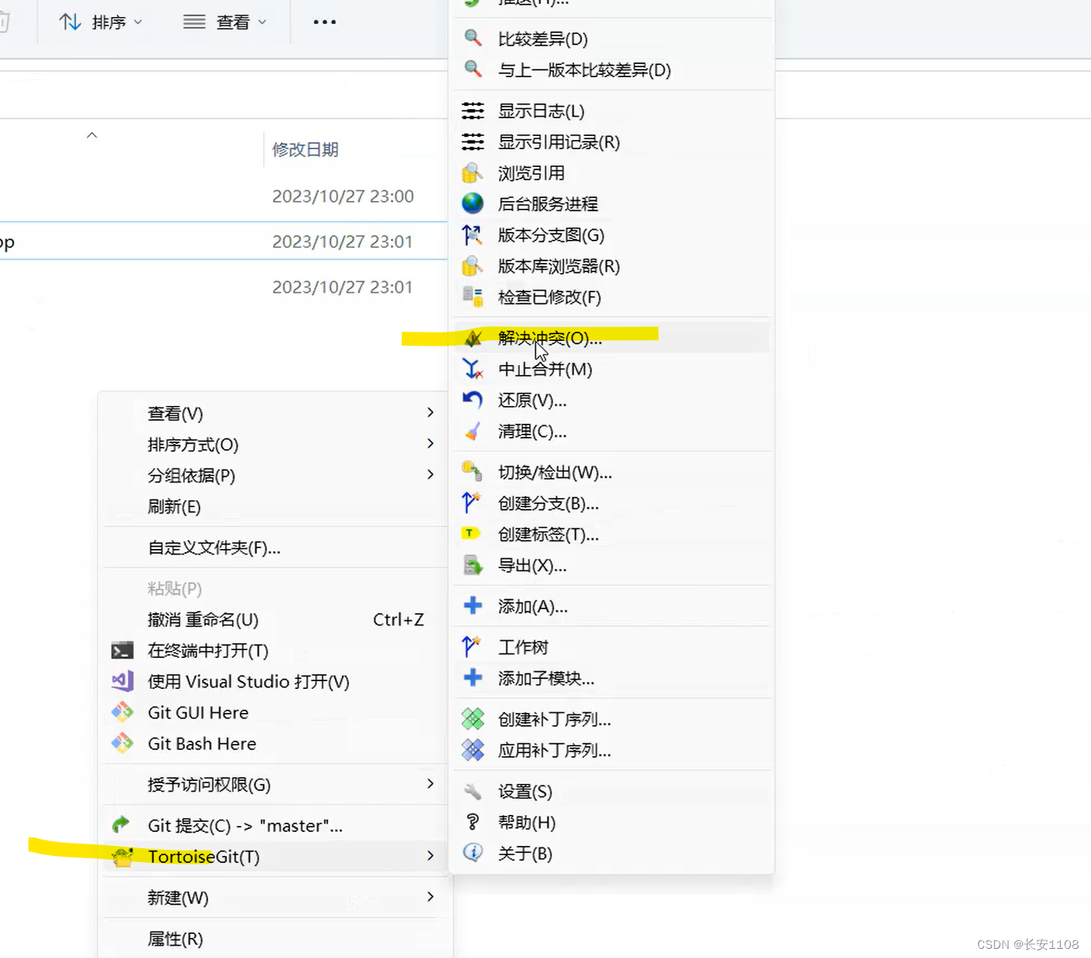Open Git Bash Here via its icon
Screen dimensions: 1091x958
pos(122,743)
